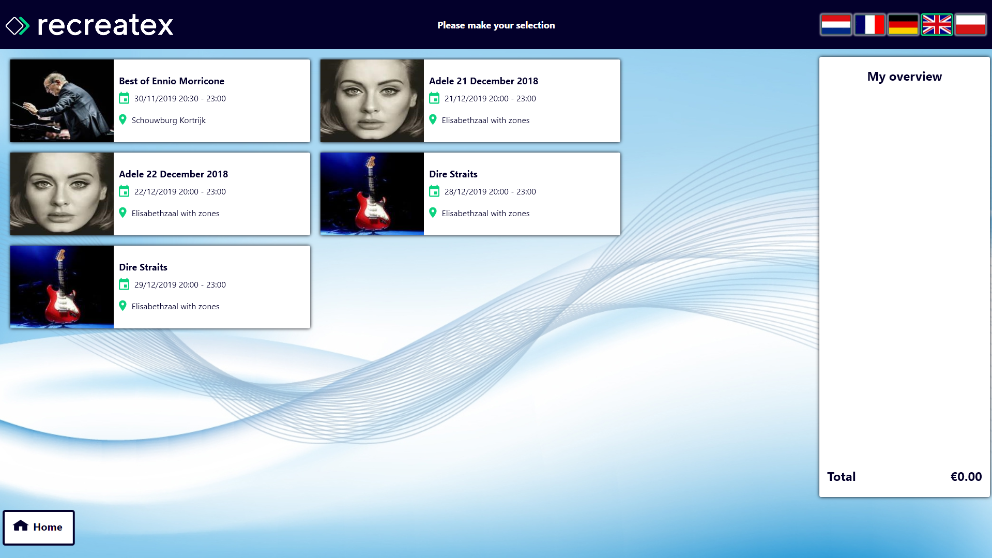This screenshot has height=558, width=992.
Task: Click calendar icon for Dire Straits 28/12/2019
Action: 434,191
